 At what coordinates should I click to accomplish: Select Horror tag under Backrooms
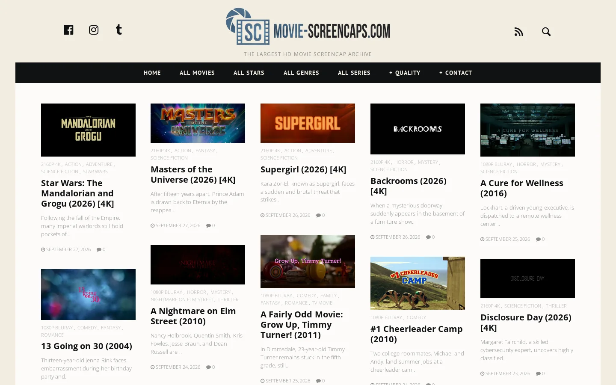[404, 162]
